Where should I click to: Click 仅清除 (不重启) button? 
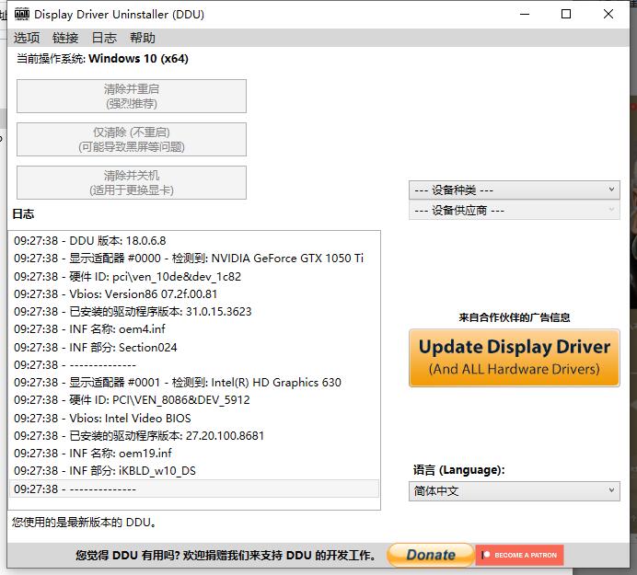[x=132, y=140]
